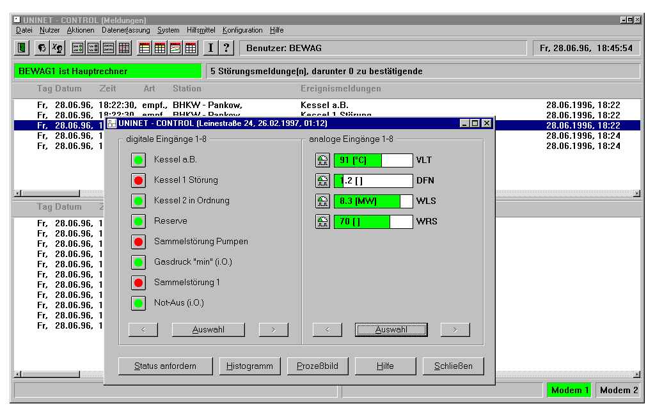Open the digital inputs panel with green LEDs icon
The image size is (655, 413).
point(77,48)
